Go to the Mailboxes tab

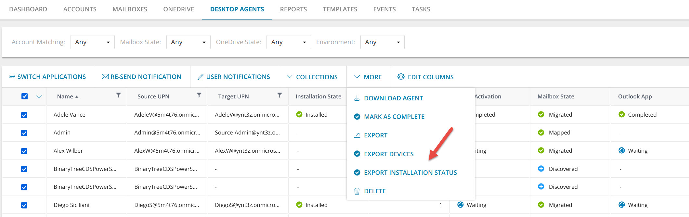click(x=130, y=9)
